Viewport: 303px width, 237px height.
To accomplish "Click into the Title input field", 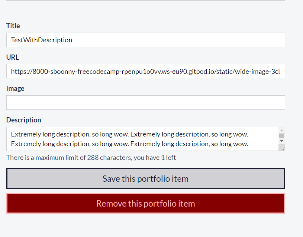I will [145, 40].
